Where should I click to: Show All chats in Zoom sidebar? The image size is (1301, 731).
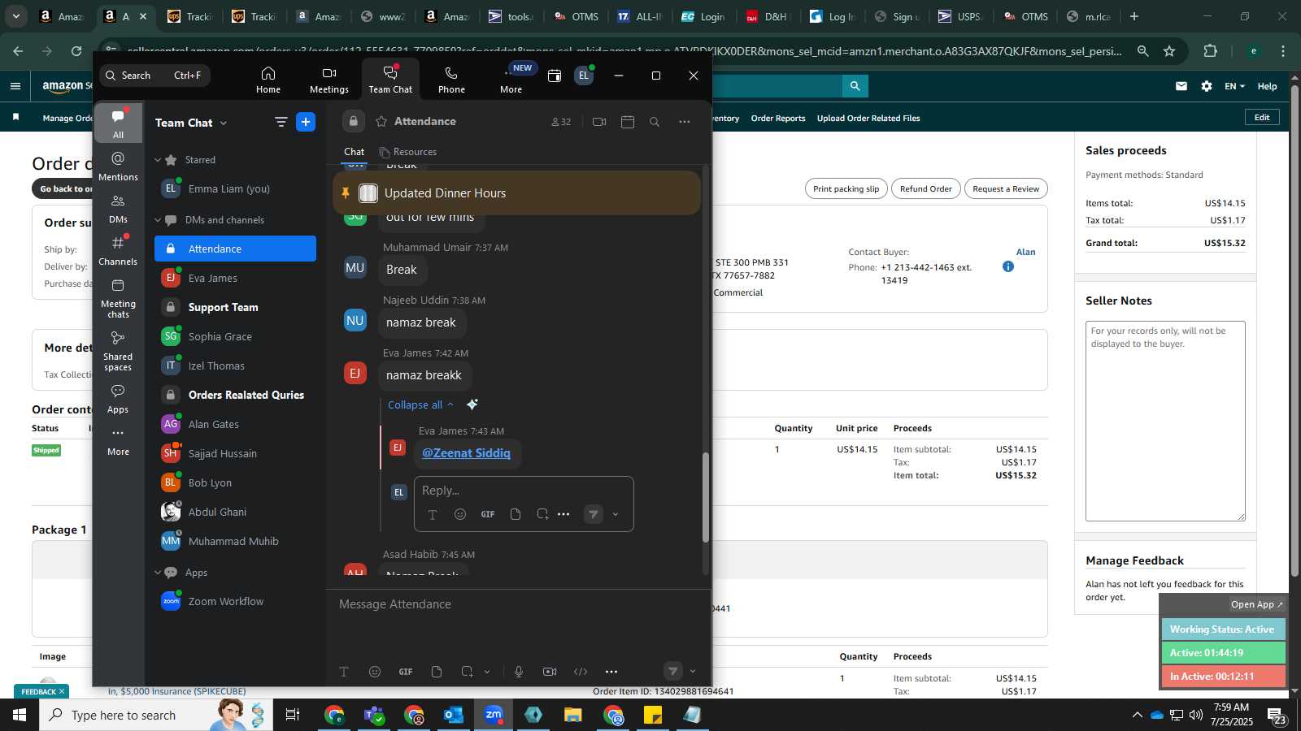[x=118, y=123]
